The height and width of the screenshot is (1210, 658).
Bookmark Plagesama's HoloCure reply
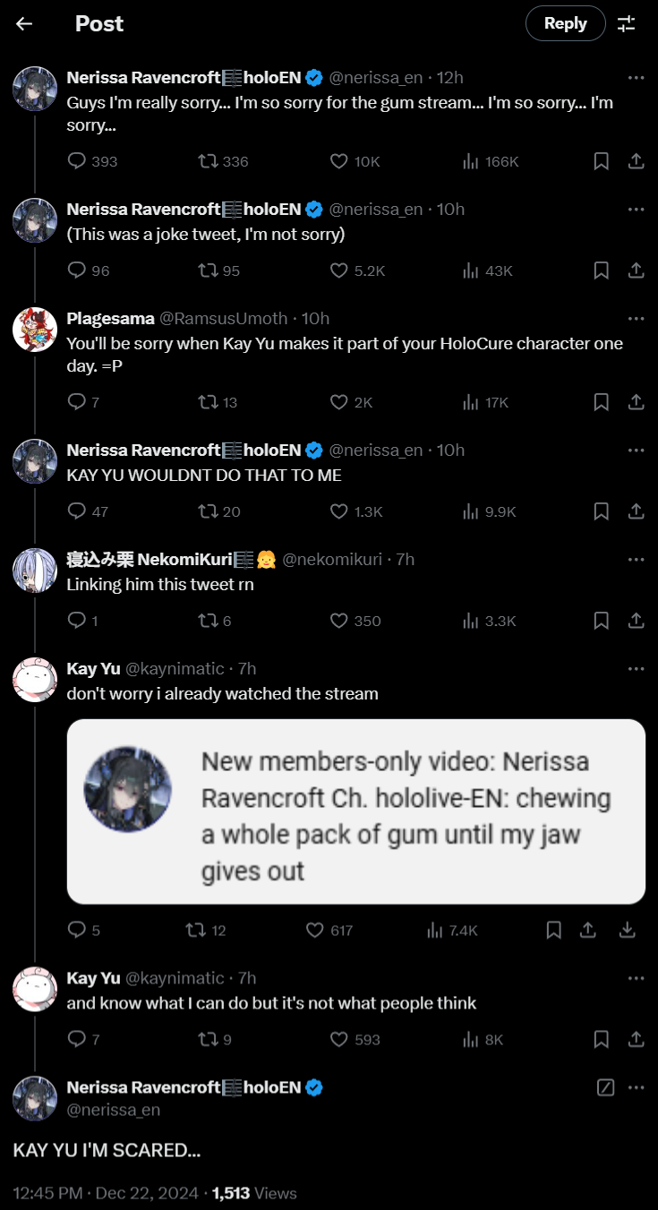(602, 403)
